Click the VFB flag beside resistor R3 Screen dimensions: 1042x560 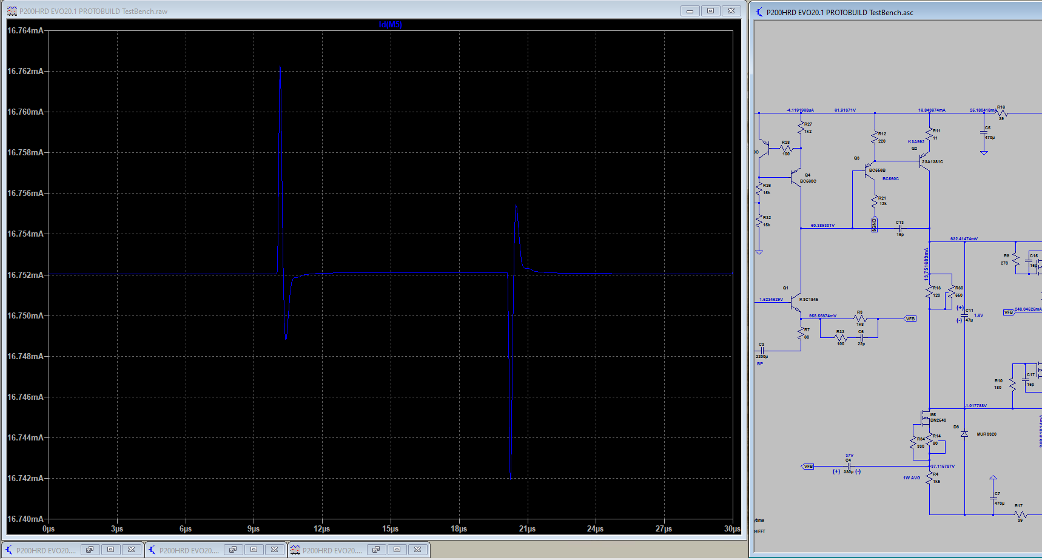910,319
